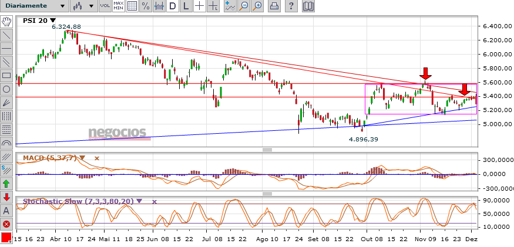Image resolution: width=514 pixels, height=247 pixels.
Task: Select the hand pan tool
Action: [6, 22]
